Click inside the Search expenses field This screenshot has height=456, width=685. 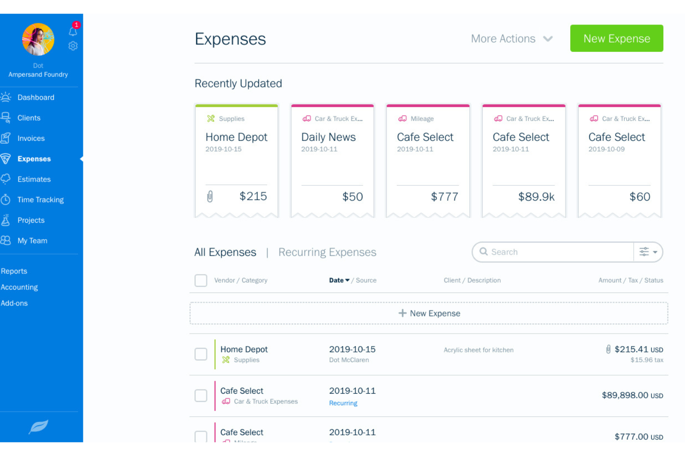point(532,252)
